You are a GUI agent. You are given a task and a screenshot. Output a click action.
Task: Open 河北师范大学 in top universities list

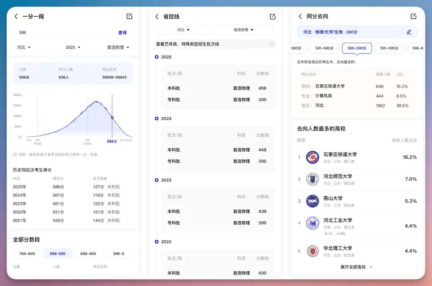[x=357, y=179]
